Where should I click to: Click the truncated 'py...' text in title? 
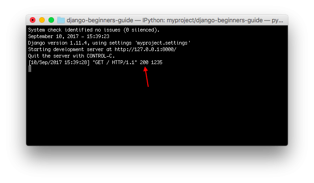click(x=277, y=20)
